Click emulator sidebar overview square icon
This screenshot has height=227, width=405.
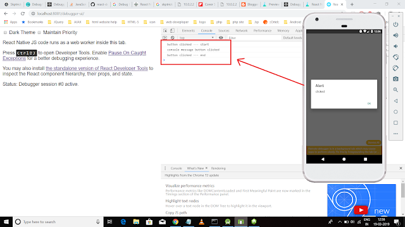click(x=396, y=123)
